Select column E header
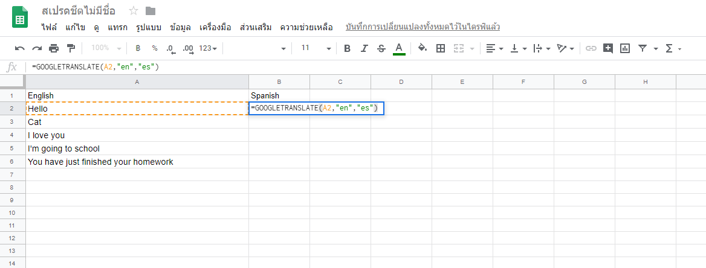 (462, 82)
